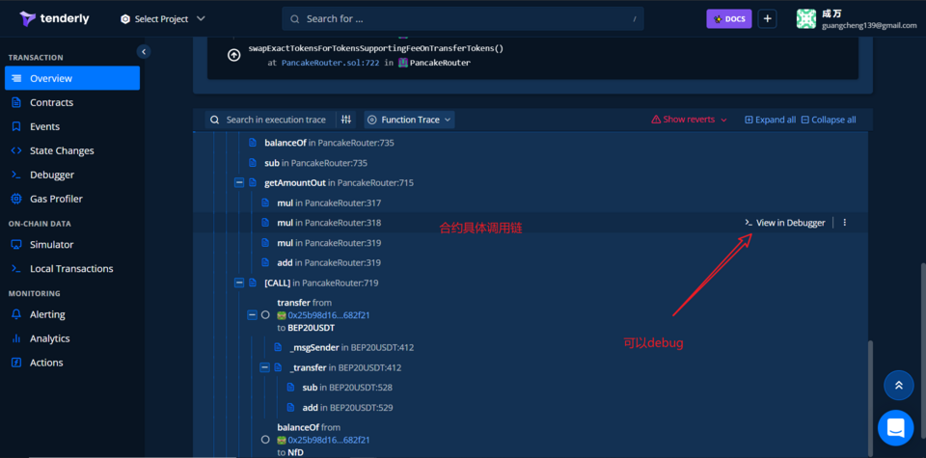Collapse the sidebar with the chevron button
926x458 pixels.
[x=144, y=51]
